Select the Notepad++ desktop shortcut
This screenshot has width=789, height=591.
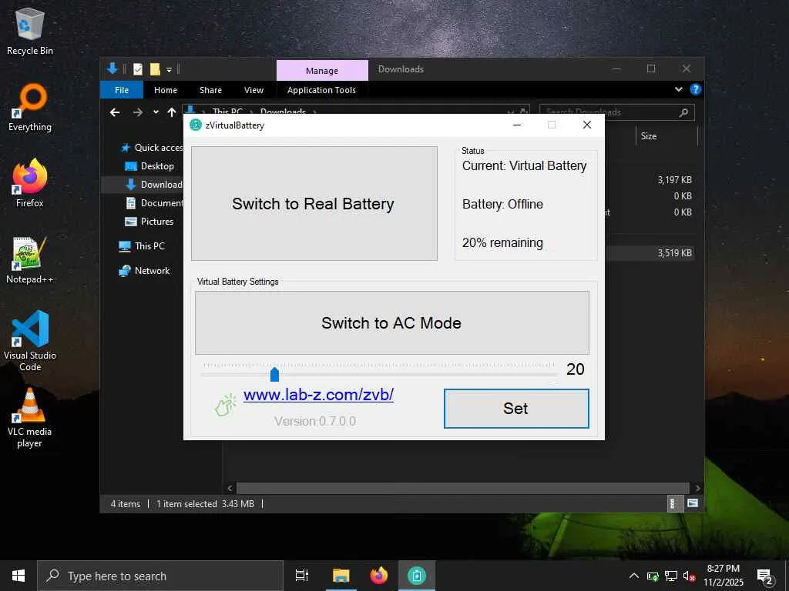pyautogui.click(x=30, y=260)
